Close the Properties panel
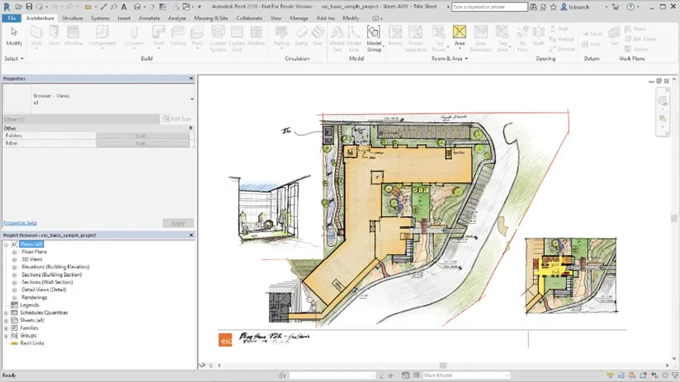680x382 pixels. click(x=191, y=79)
